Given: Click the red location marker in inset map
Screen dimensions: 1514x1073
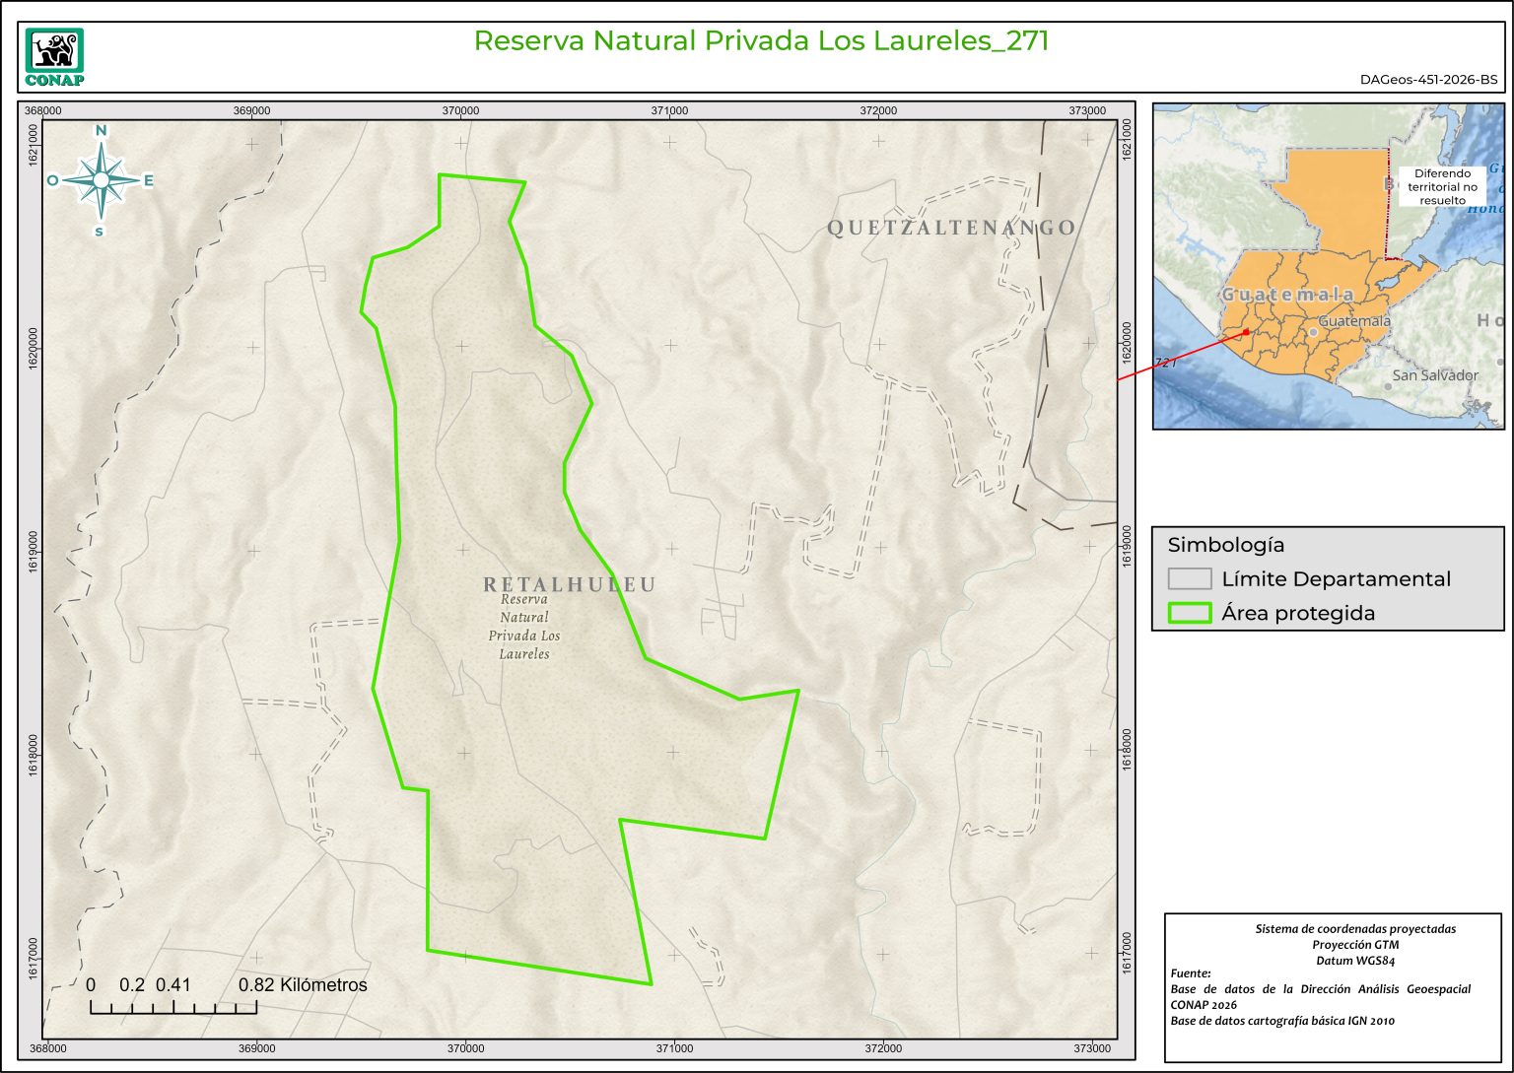Looking at the screenshot, I should click(1246, 332).
